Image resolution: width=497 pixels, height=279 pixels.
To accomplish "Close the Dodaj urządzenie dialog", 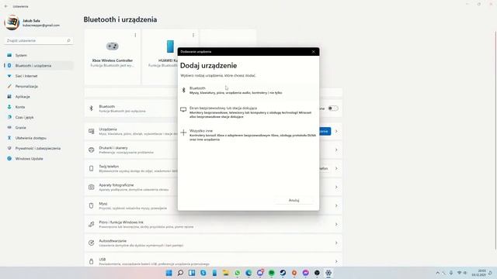I will [313, 52].
